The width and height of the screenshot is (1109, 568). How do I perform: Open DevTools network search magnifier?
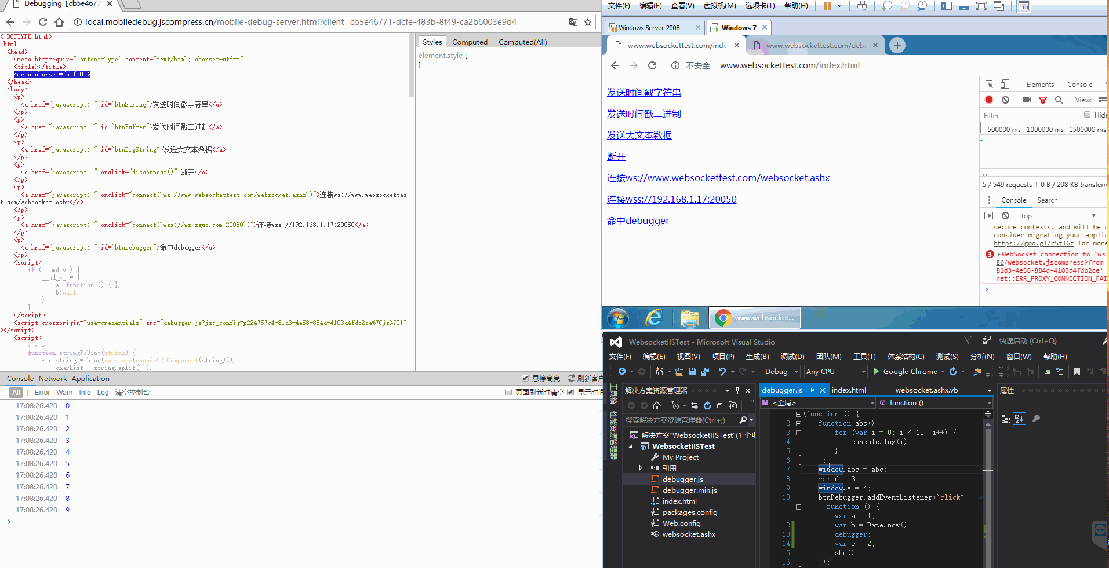pyautogui.click(x=1059, y=100)
